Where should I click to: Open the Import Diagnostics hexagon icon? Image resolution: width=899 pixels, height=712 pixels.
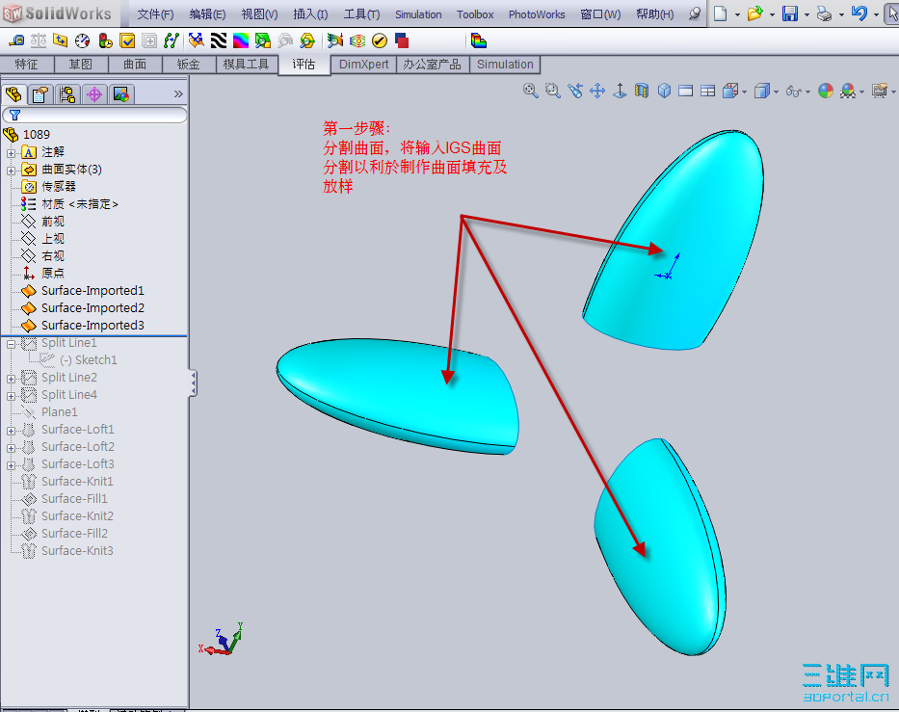tap(307, 40)
